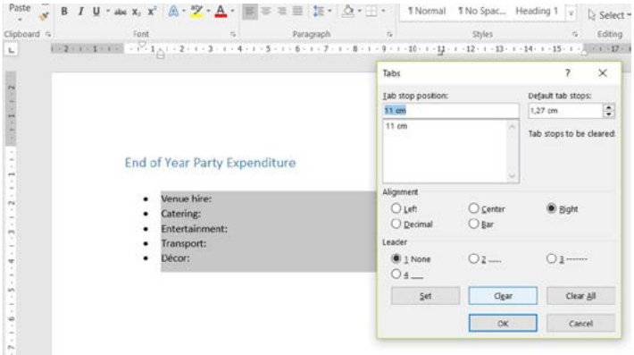Screen dimensions: 634x355
Task: Click the tab stop list down scroll arrow
Action: click(513, 175)
